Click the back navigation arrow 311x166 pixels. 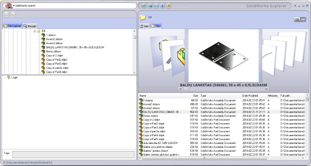tap(6, 14)
